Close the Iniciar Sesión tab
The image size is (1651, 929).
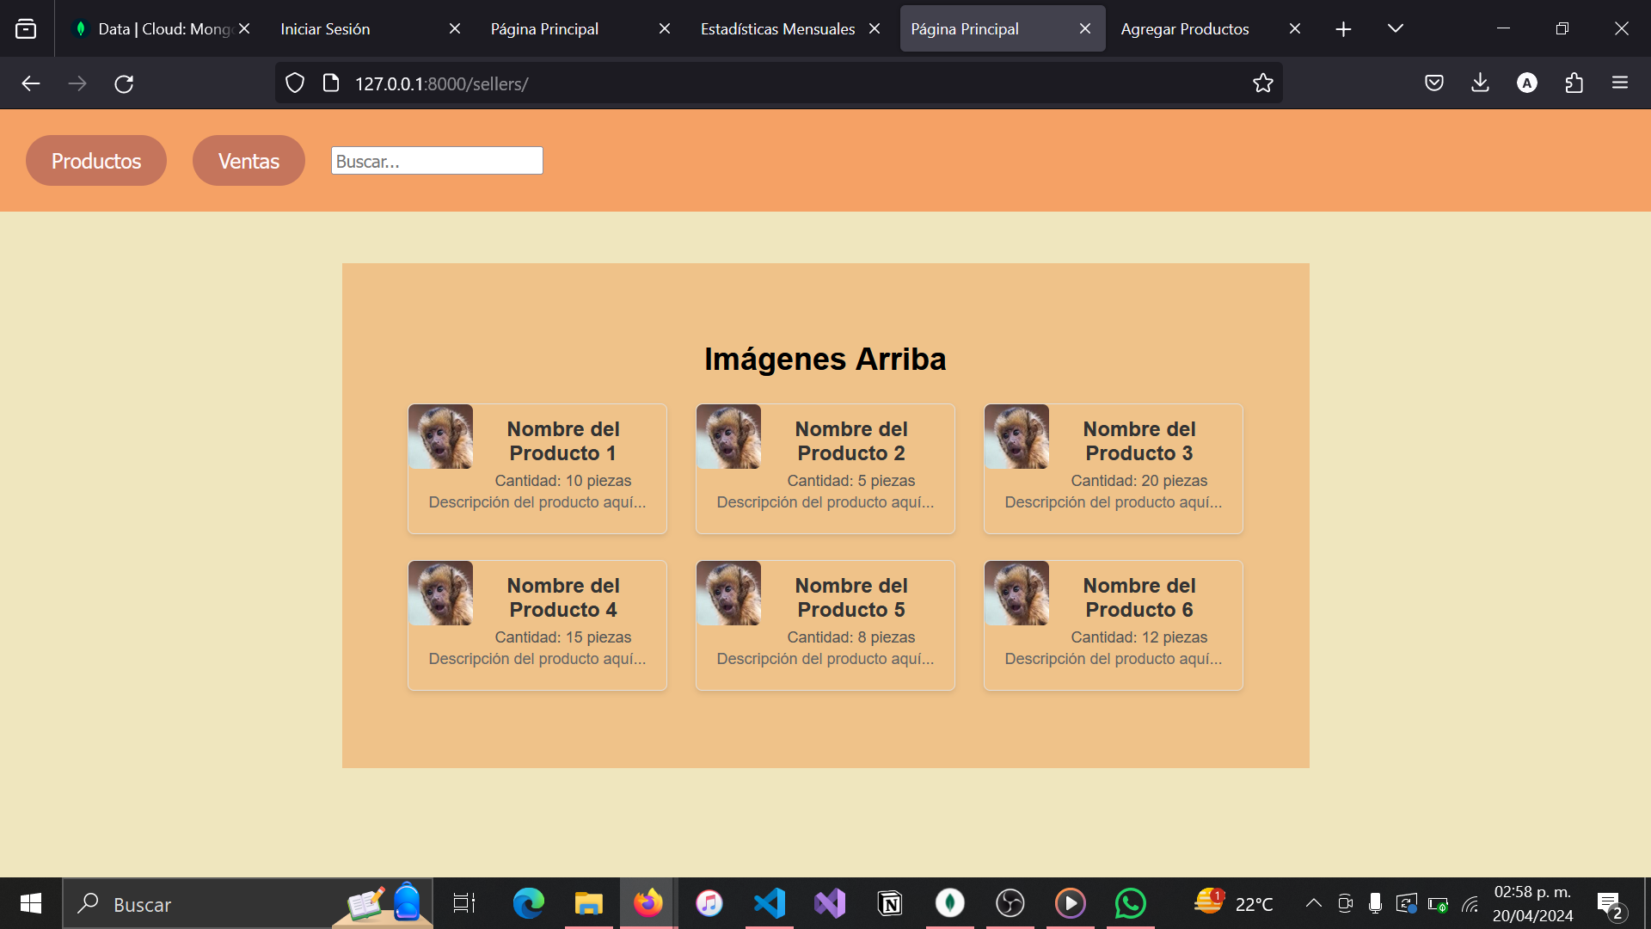tap(455, 28)
